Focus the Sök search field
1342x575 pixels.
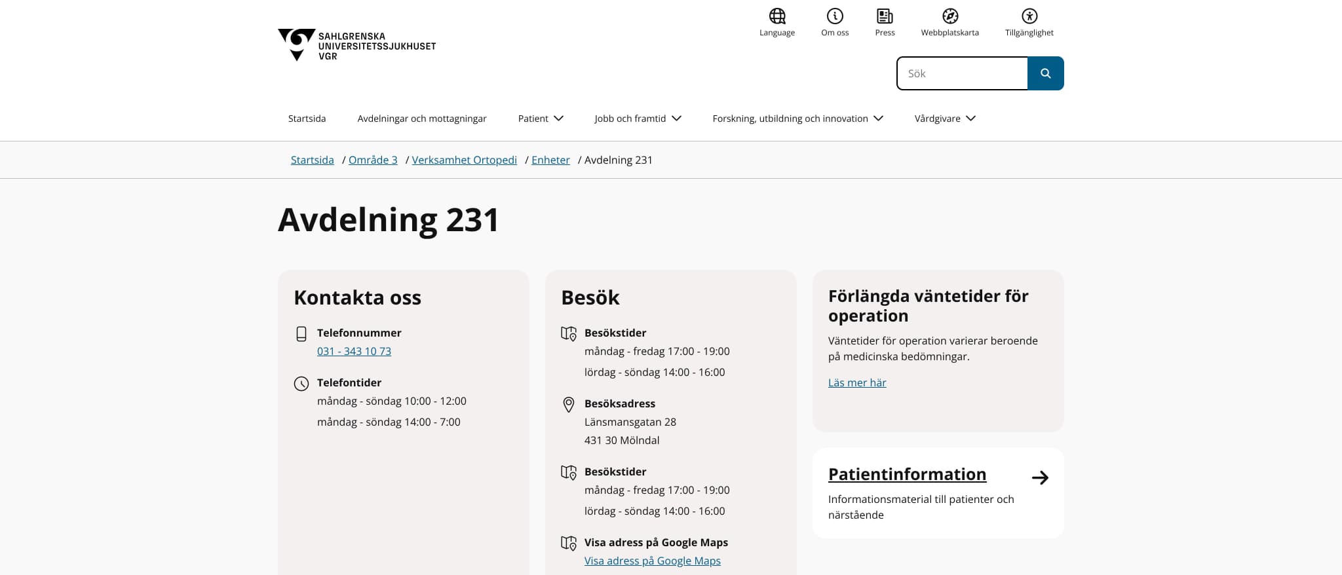tap(962, 73)
